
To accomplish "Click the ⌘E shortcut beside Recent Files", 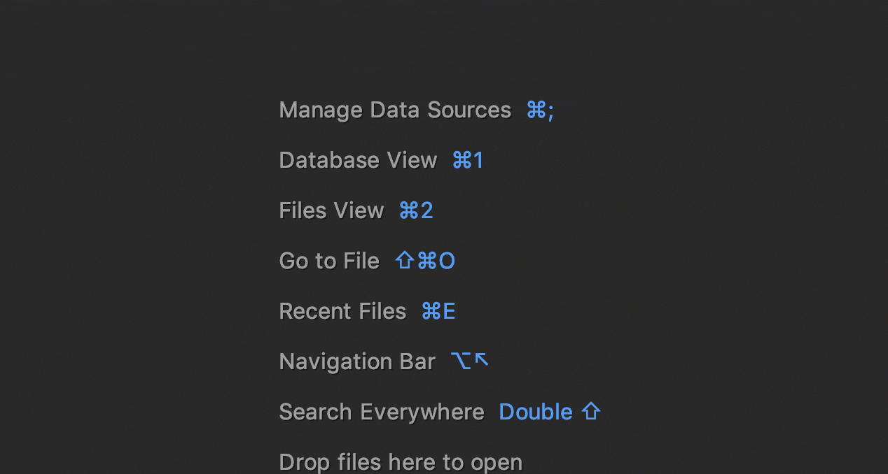I will 438,311.
